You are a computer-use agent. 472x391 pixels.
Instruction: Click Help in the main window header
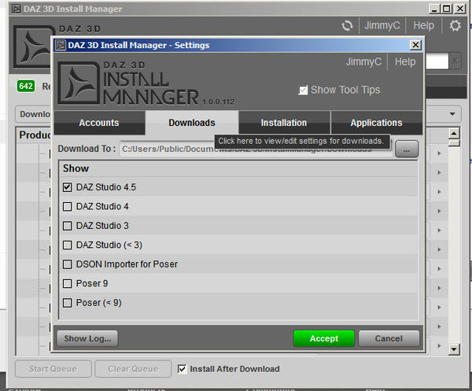click(424, 26)
